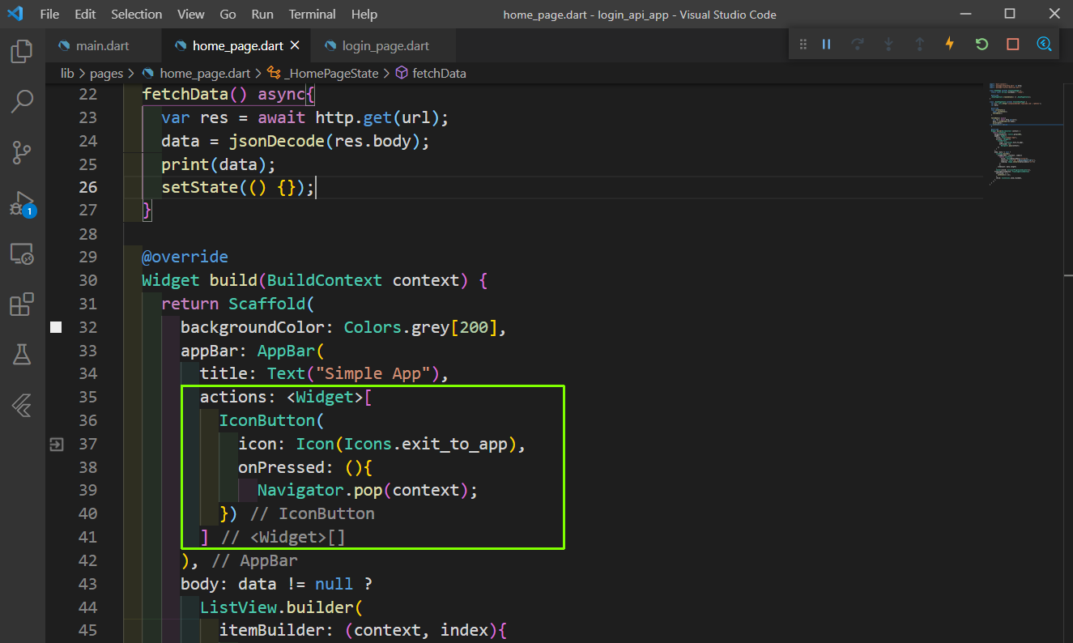Click the 'setState' call on line 26
This screenshot has height=643, width=1073.
pos(199,187)
